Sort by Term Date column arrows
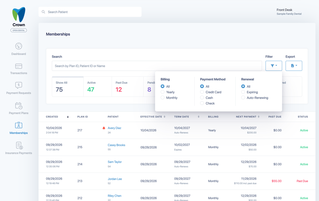This screenshot has width=319, height=201. (199, 117)
